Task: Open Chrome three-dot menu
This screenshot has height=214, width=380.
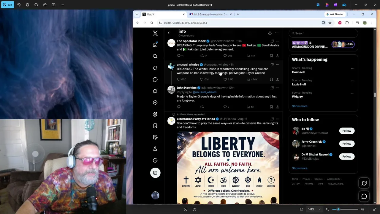Action: point(372,23)
